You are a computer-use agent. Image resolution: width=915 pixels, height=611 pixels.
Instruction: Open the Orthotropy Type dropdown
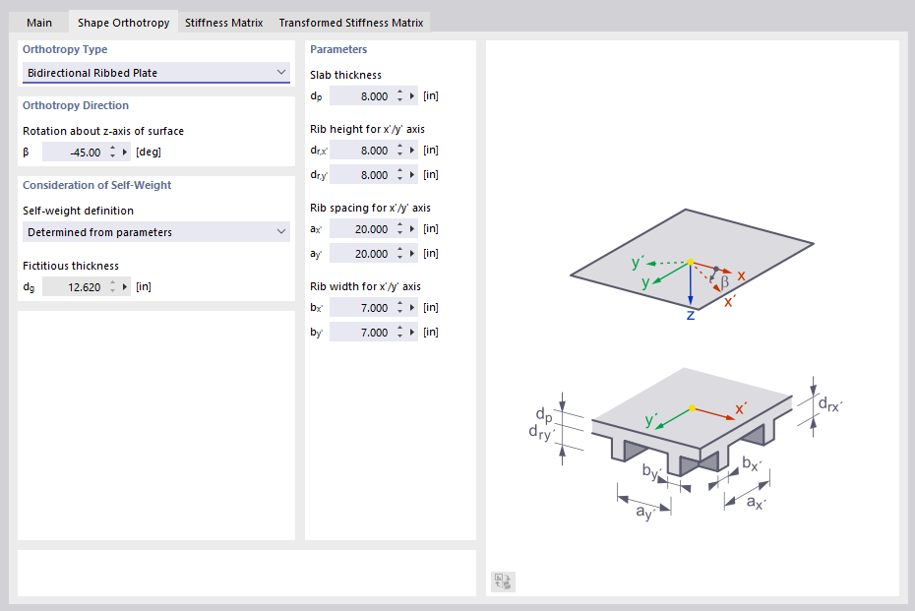point(155,72)
